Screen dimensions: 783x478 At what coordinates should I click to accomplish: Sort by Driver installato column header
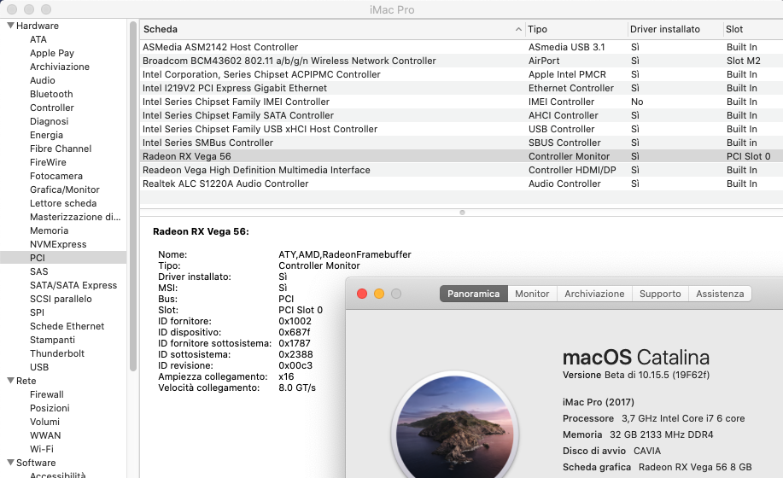click(x=675, y=29)
